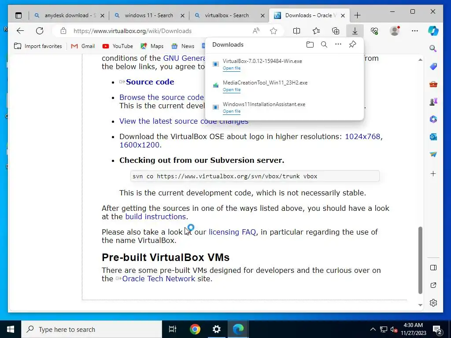The image size is (451, 338).
Task: Open the 1600x1200 logo link
Action: [139, 145]
